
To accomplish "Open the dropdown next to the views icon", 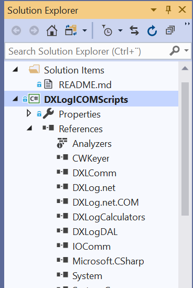I will tap(84, 30).
